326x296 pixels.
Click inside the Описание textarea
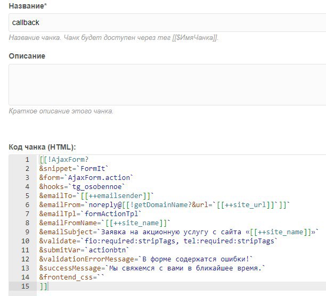coord(167,85)
